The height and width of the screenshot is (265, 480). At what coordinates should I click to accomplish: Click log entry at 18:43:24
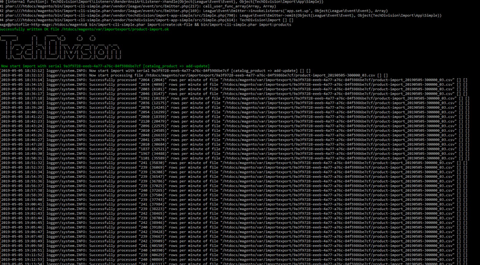234,126
